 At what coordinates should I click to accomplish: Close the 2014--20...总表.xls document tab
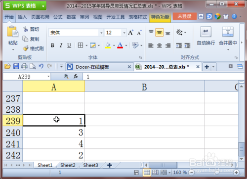(198, 67)
